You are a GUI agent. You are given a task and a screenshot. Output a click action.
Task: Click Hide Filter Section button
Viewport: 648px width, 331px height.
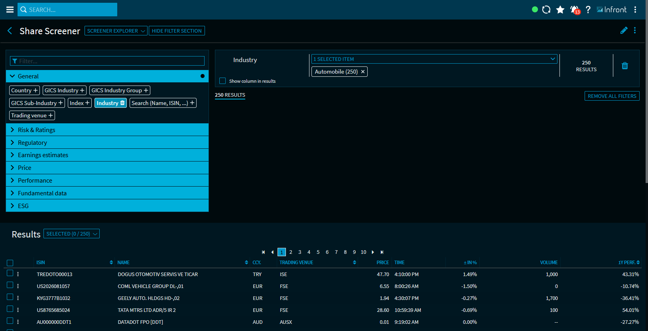[x=177, y=31]
